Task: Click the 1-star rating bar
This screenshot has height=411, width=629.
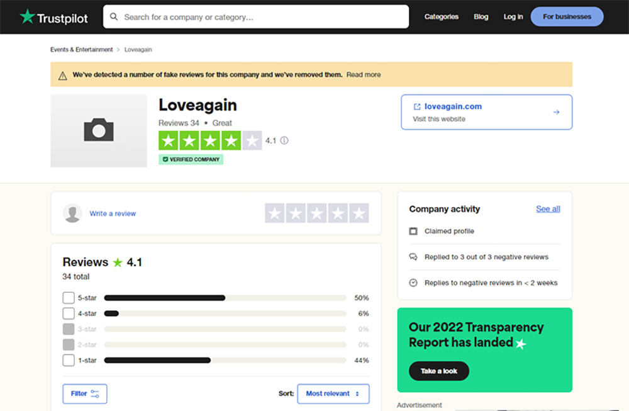Action: tap(225, 361)
